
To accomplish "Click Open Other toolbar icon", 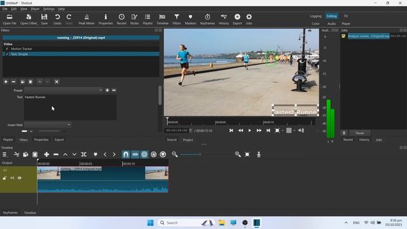I will (x=29, y=20).
